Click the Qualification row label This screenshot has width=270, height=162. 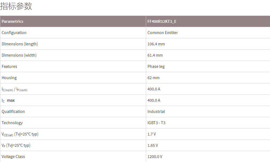[x=13, y=112]
